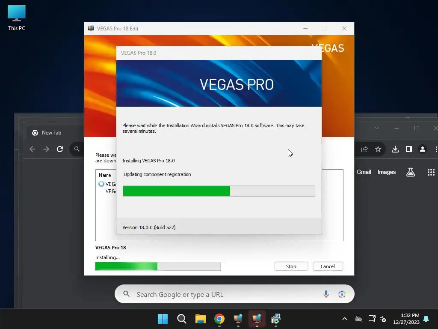Switch to Chrome from the taskbar

(219, 319)
